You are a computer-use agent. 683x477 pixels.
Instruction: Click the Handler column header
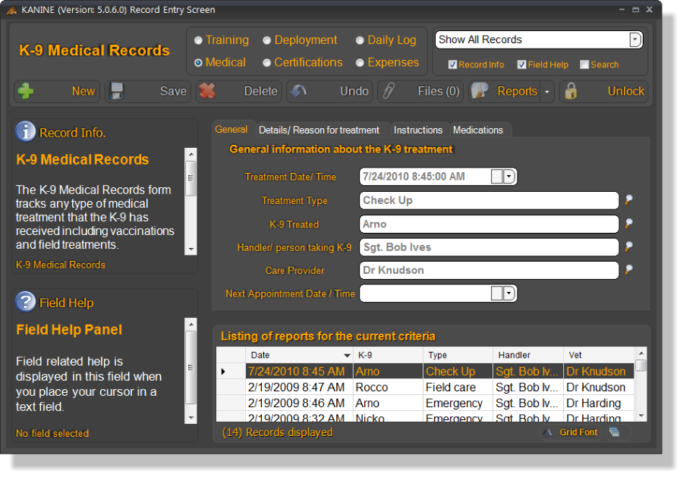528,355
